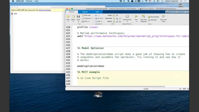
Task: Click the smart Indent icon
Action: (114, 21)
